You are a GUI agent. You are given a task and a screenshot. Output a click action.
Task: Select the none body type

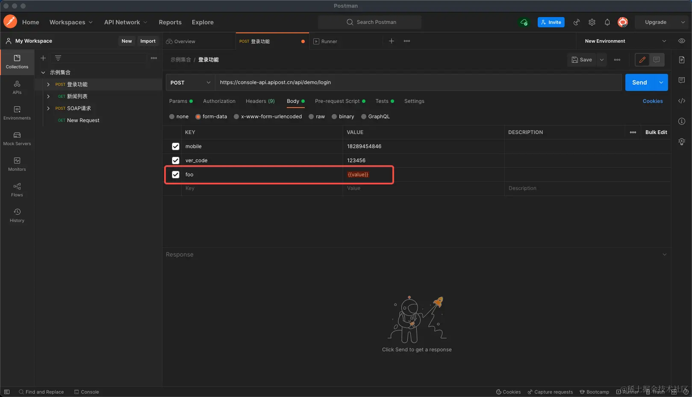(172, 117)
